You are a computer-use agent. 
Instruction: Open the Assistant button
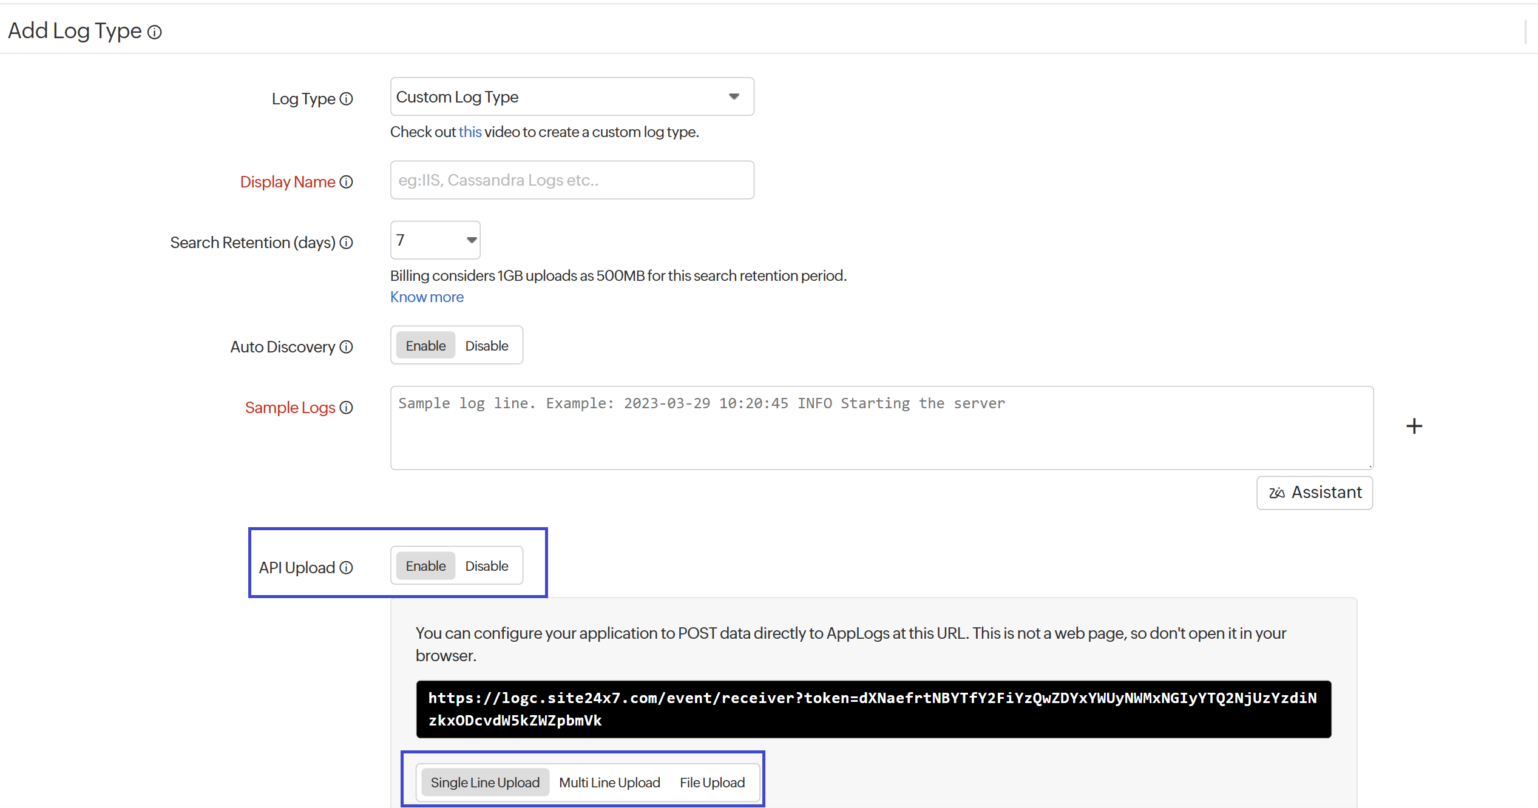pyautogui.click(x=1315, y=493)
